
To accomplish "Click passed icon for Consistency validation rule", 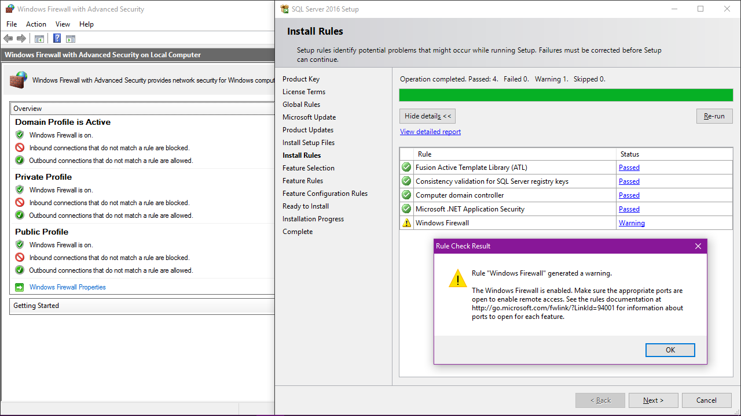I will (x=406, y=181).
